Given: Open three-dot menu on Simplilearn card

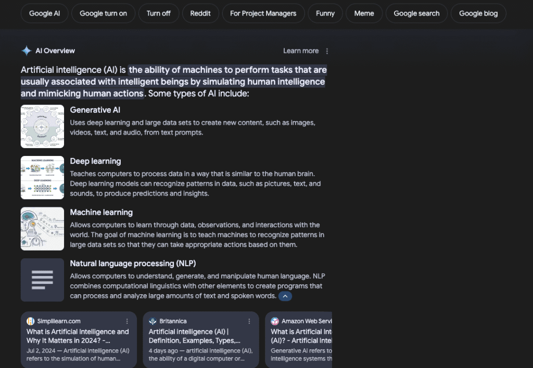Looking at the screenshot, I should click(127, 321).
